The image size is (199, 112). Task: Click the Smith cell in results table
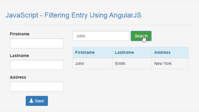(x=132, y=63)
